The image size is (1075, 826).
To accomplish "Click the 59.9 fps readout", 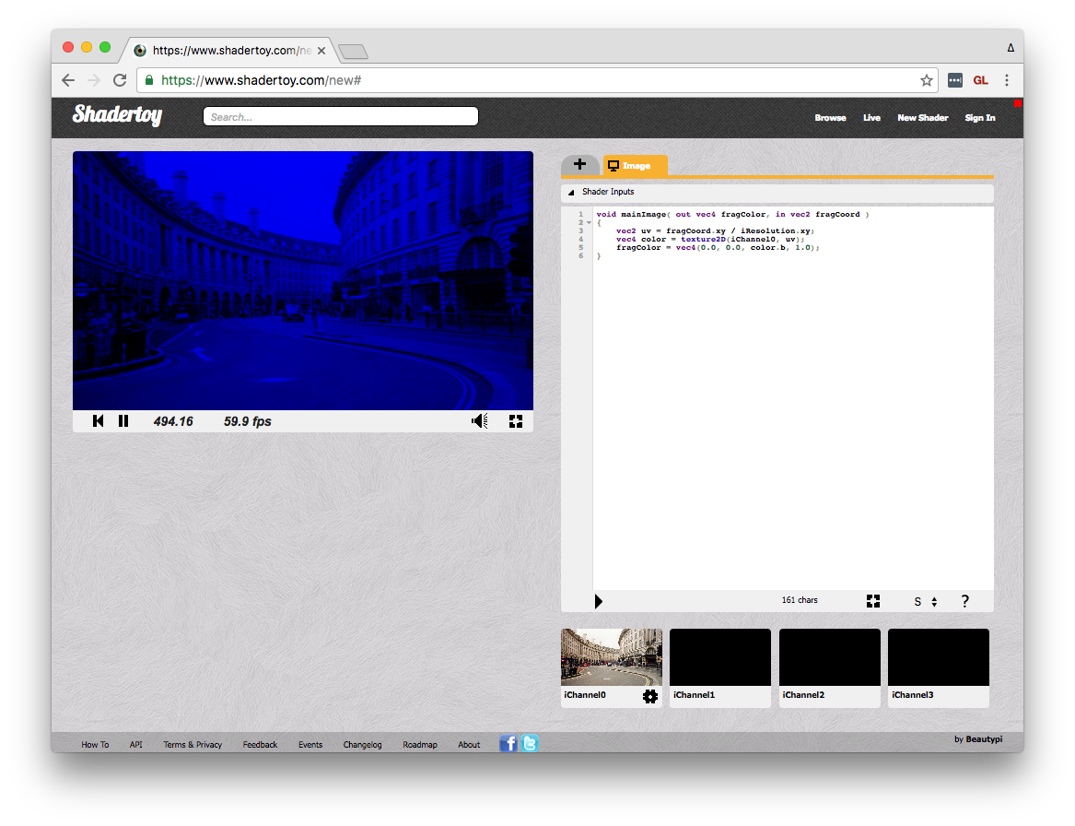I will (248, 421).
